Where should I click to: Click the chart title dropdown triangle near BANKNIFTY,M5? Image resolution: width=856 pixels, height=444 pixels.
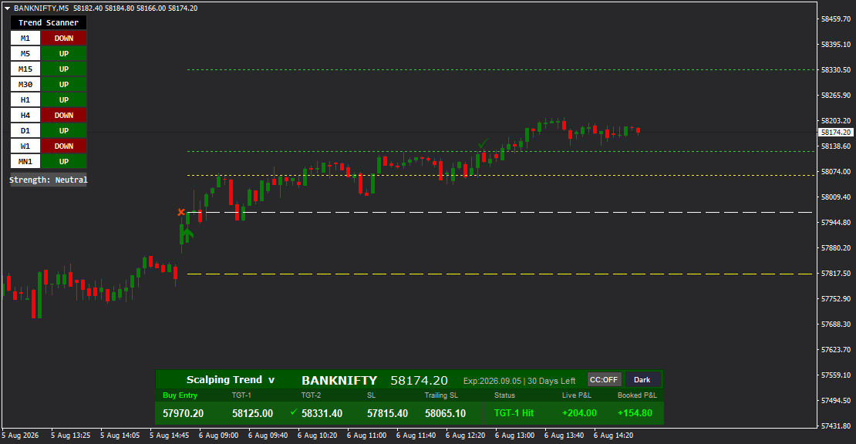(x=8, y=8)
